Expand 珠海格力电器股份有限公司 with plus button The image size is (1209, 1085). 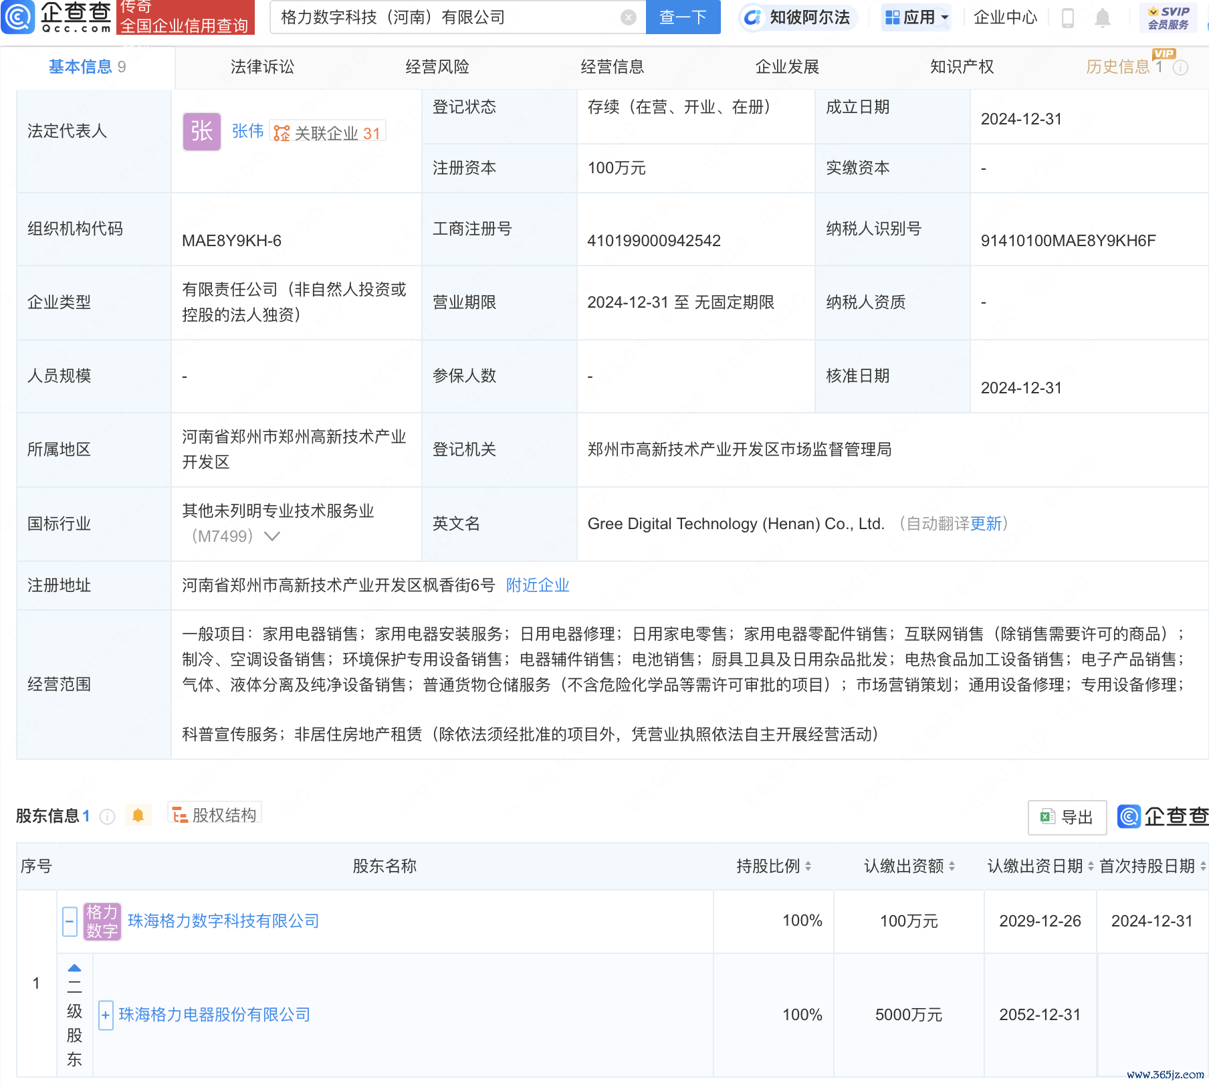106,1015
